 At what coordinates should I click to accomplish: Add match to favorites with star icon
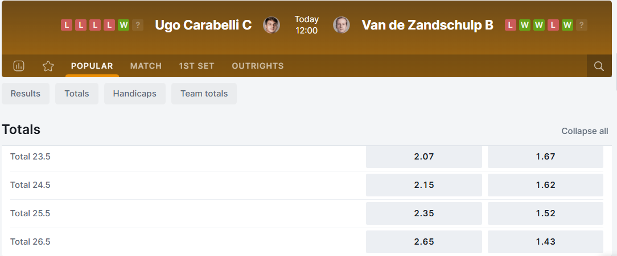click(48, 66)
